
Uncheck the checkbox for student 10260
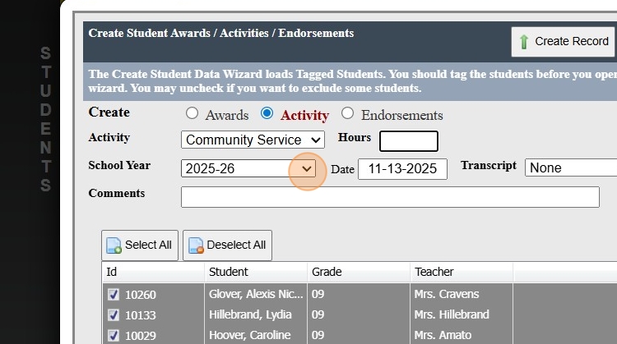click(114, 295)
